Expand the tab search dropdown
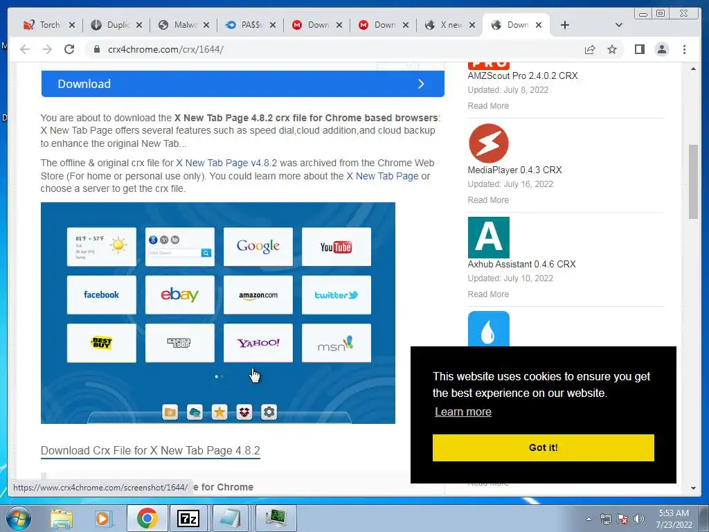 click(x=619, y=25)
